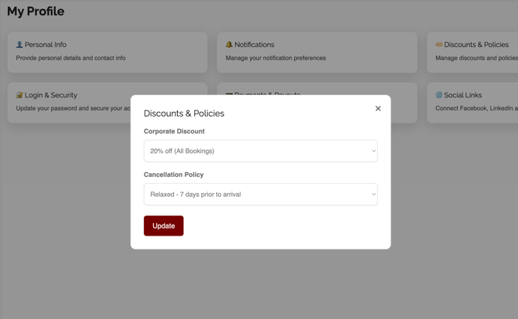Image resolution: width=518 pixels, height=319 pixels.
Task: Click the Cancellation Policy dropdown chevron
Action: [373, 194]
